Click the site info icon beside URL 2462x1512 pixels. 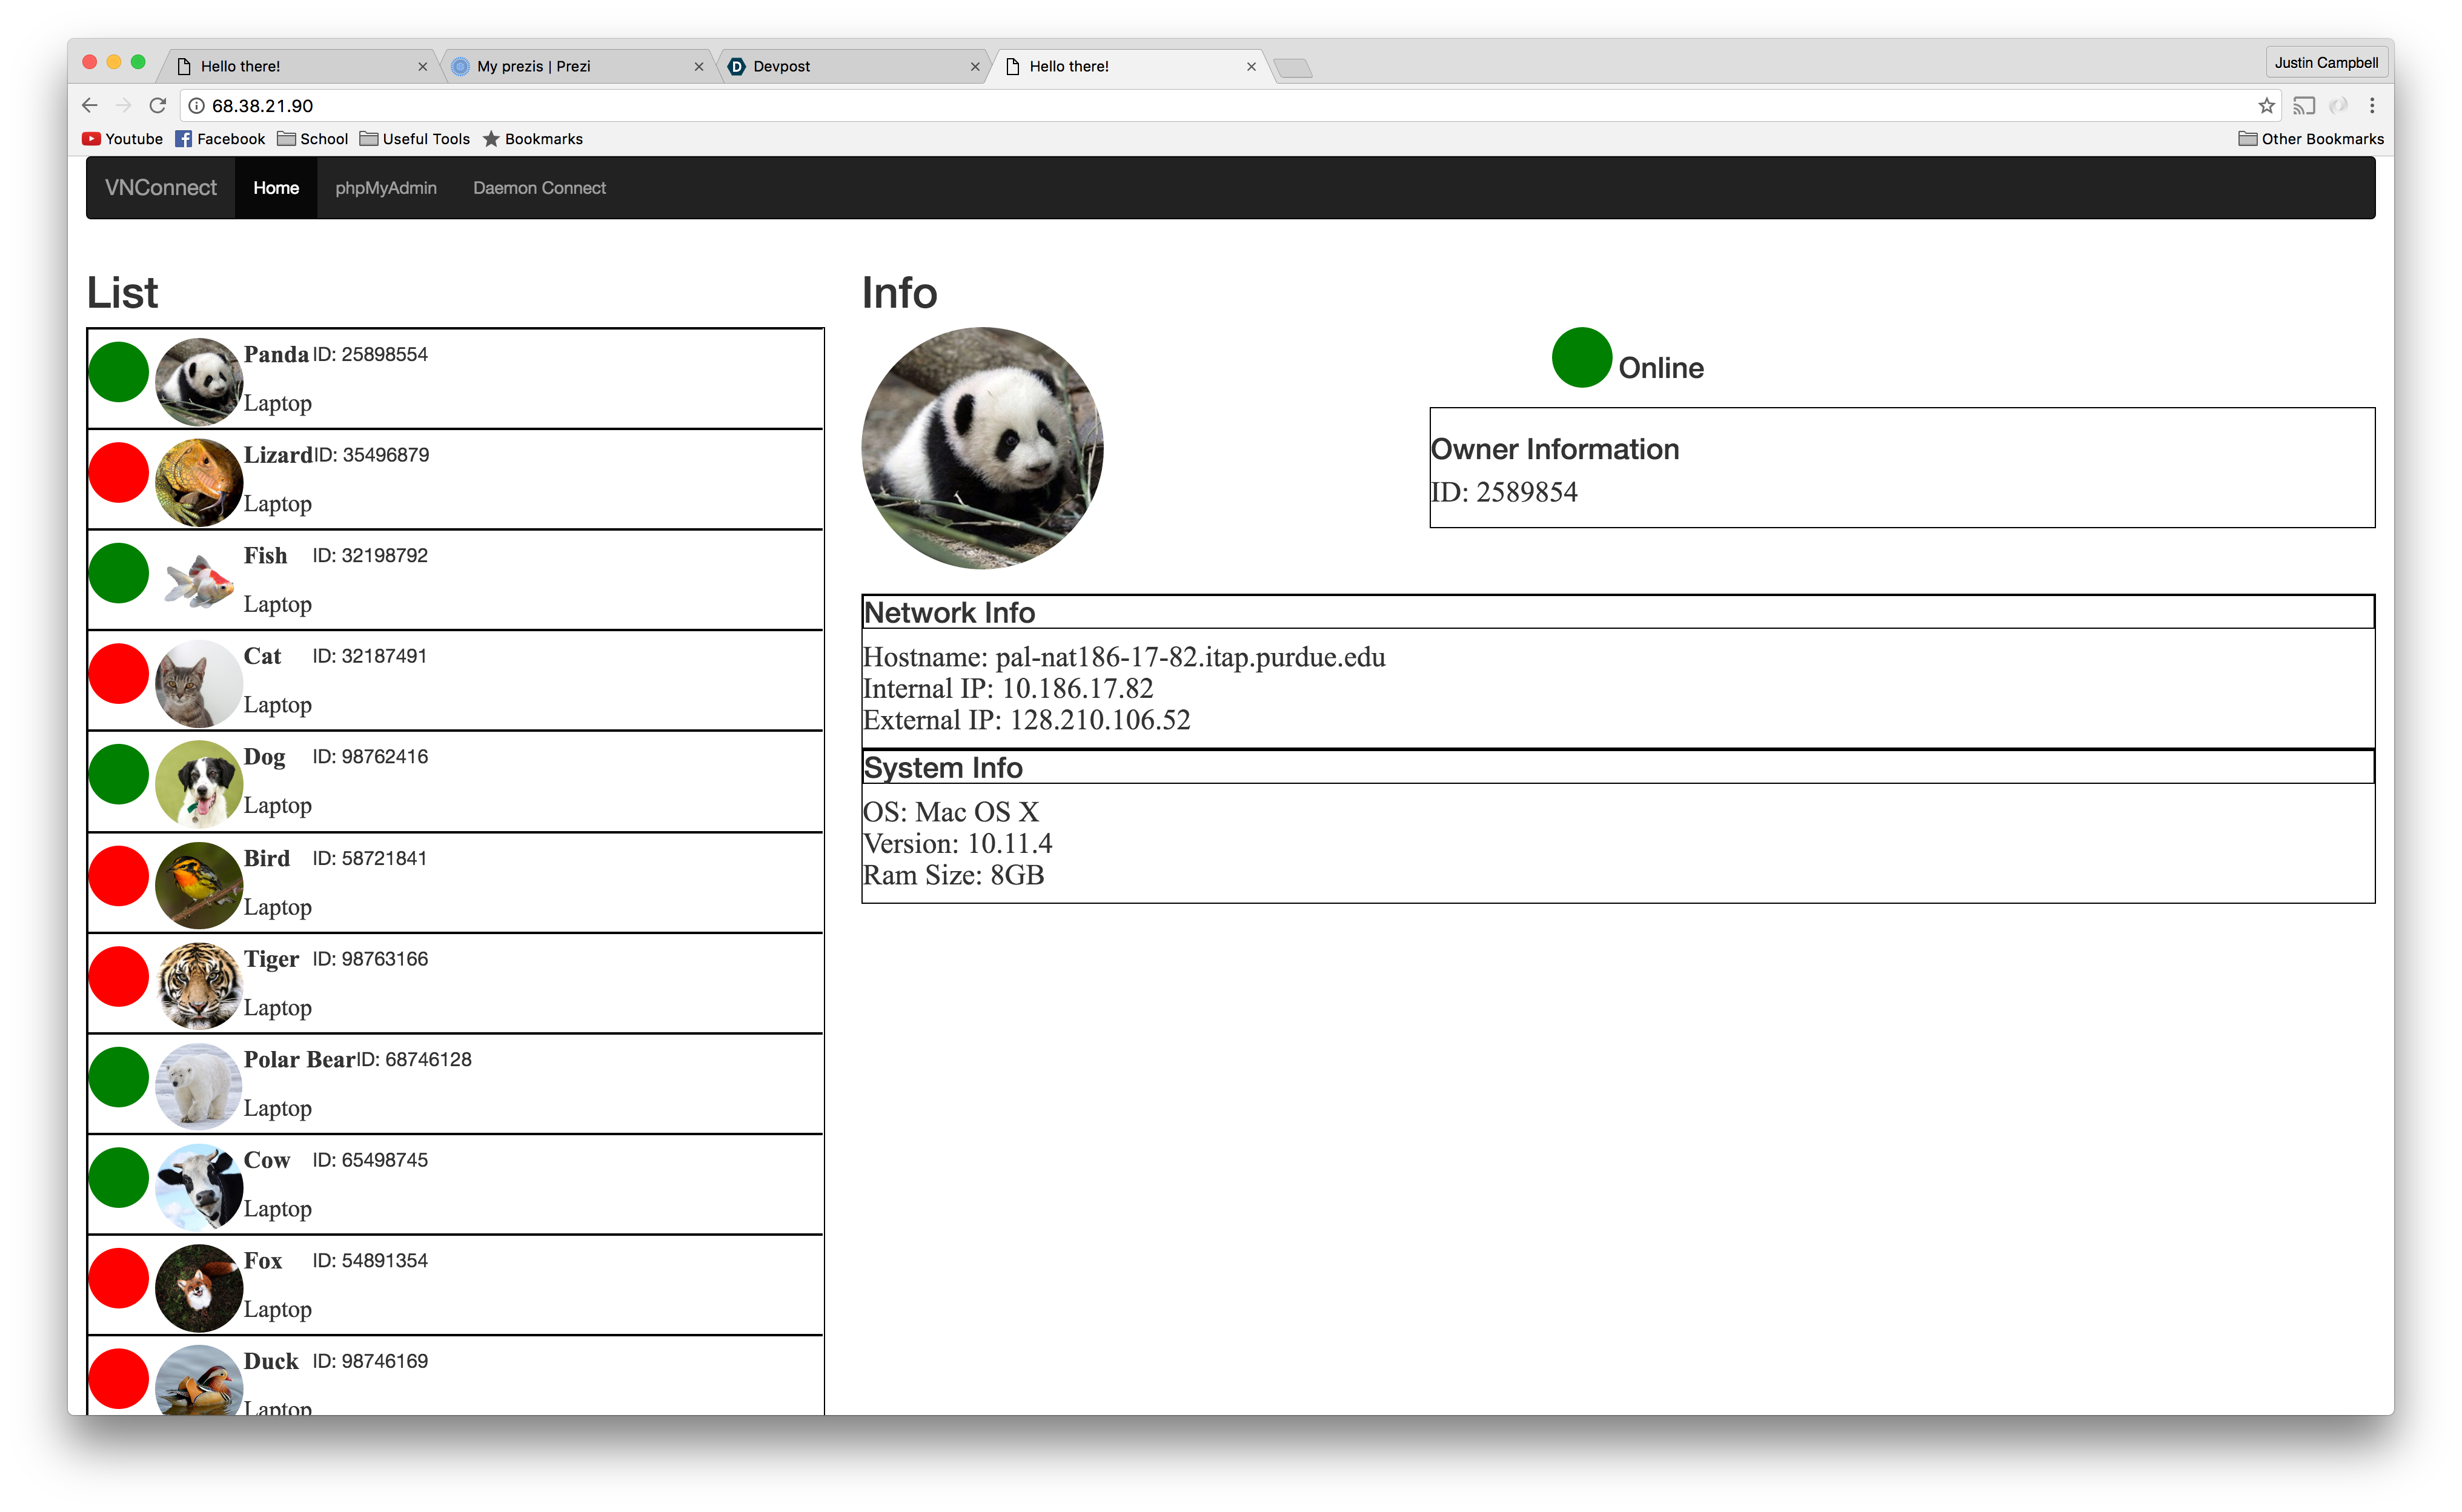[197, 105]
